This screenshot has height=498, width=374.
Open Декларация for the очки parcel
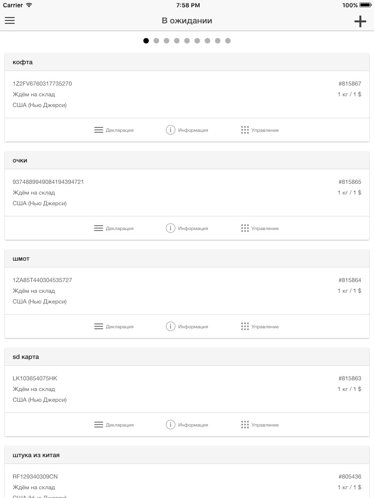point(113,229)
